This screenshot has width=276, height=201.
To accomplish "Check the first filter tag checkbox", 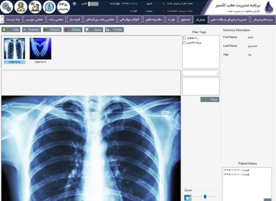I will [x=184, y=38].
